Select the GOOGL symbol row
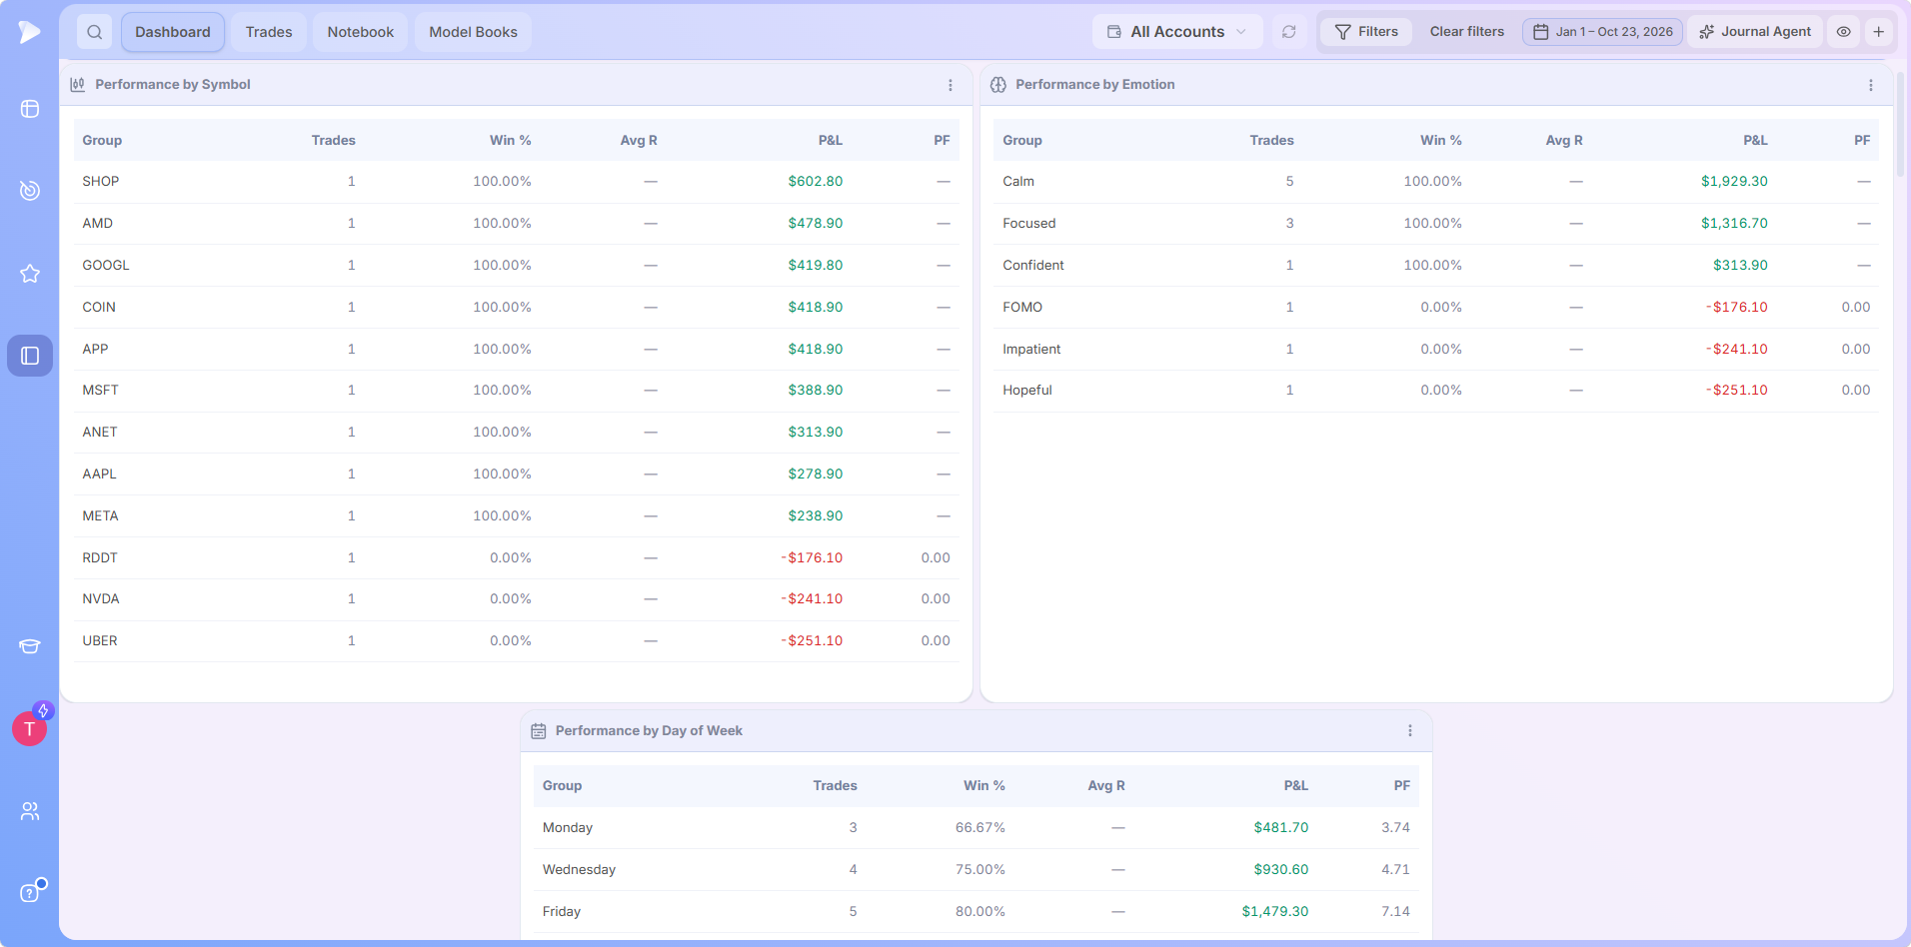The height and width of the screenshot is (947, 1911). (x=516, y=266)
